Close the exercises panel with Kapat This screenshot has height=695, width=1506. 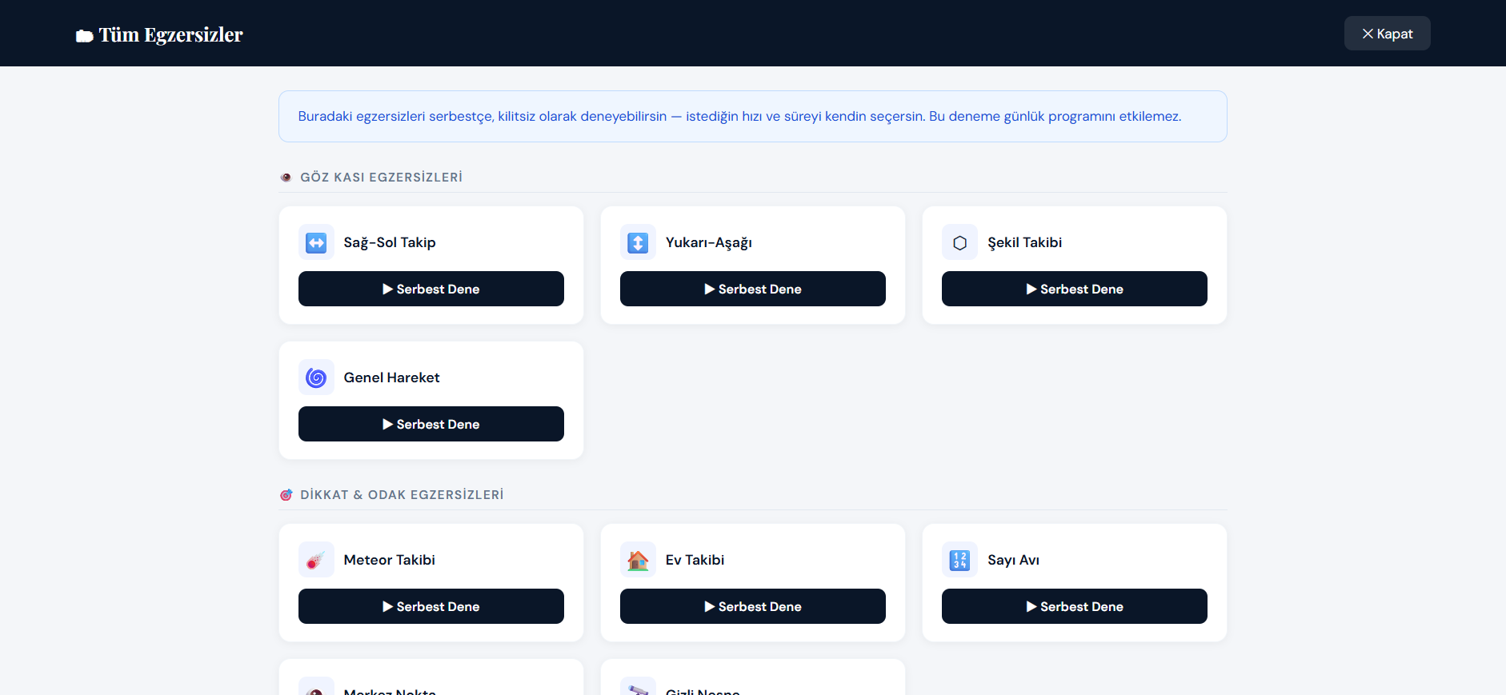coord(1388,34)
